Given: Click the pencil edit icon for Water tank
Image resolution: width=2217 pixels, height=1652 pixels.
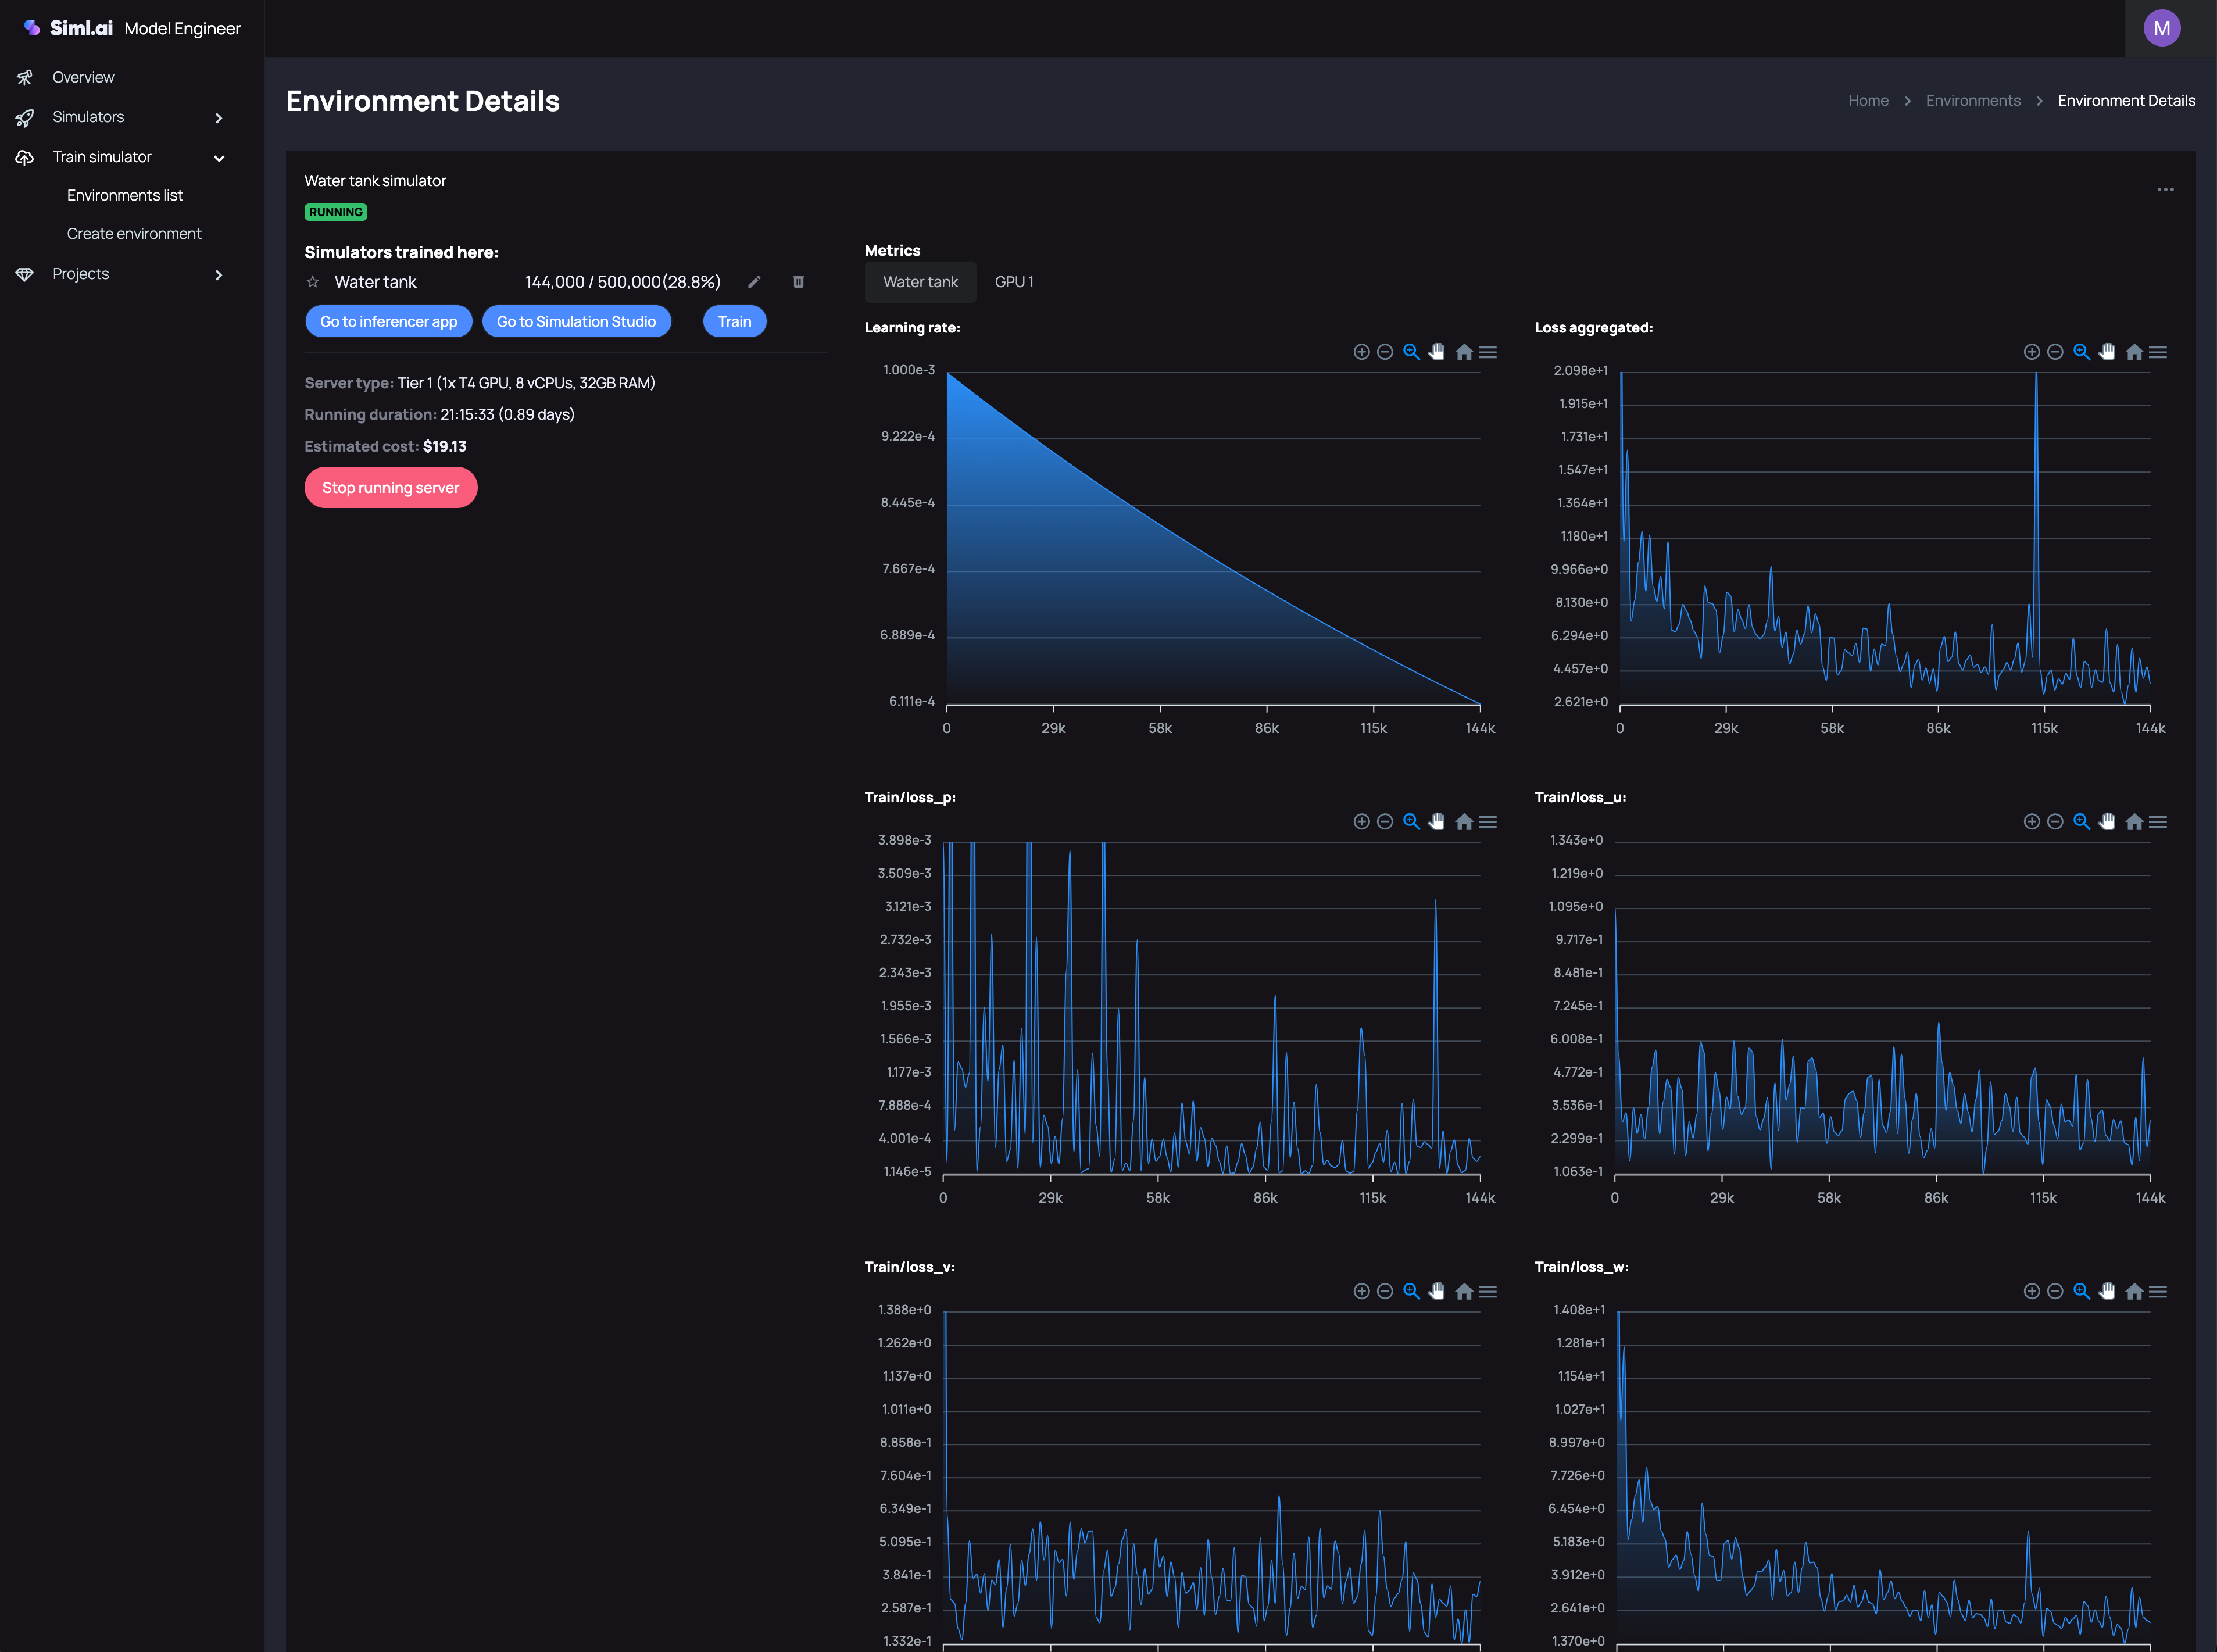Looking at the screenshot, I should click(754, 282).
